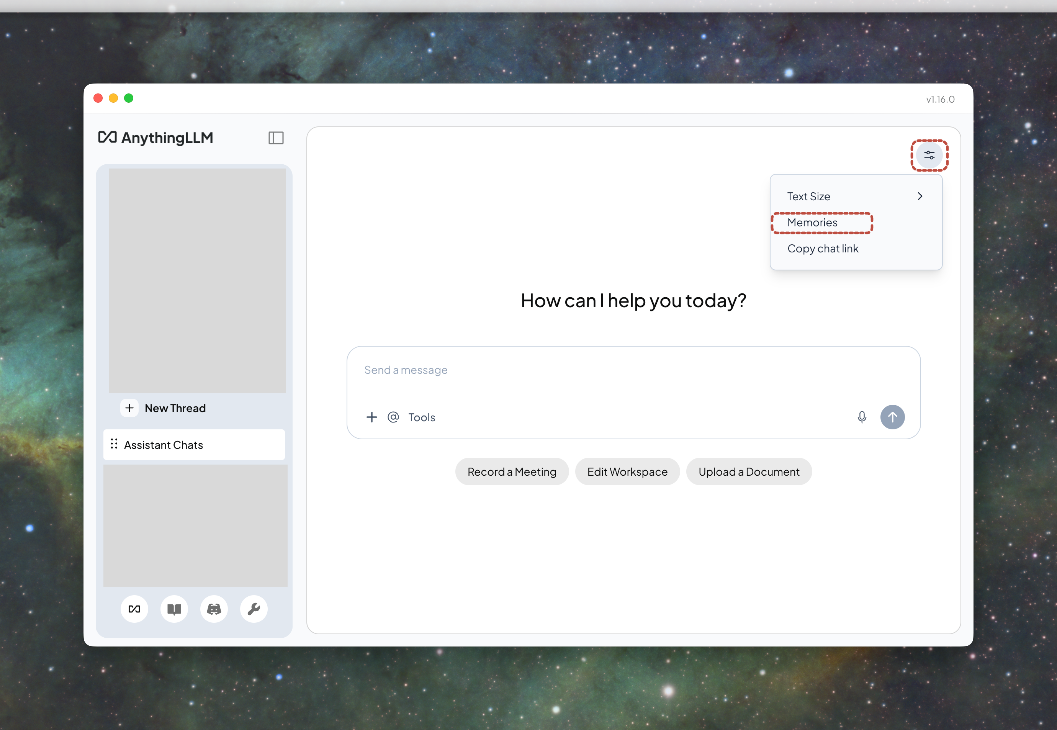Click Upload a Document button
This screenshot has width=1057, height=730.
749,471
